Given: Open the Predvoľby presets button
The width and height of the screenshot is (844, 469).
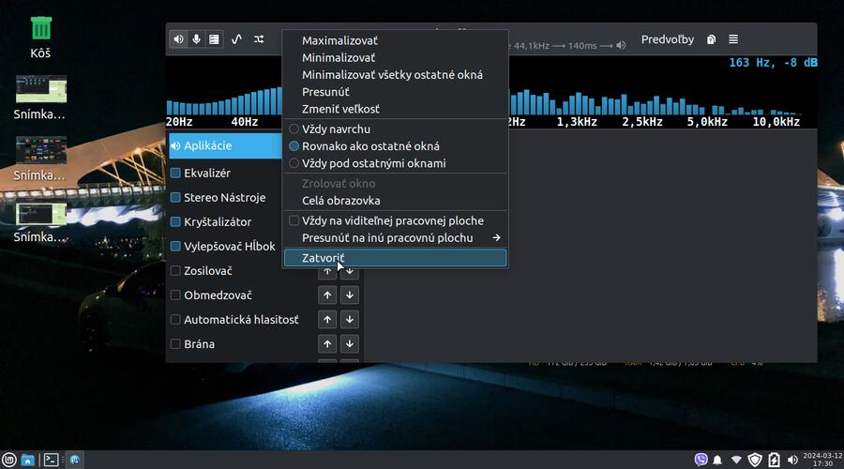Looking at the screenshot, I should pos(667,39).
